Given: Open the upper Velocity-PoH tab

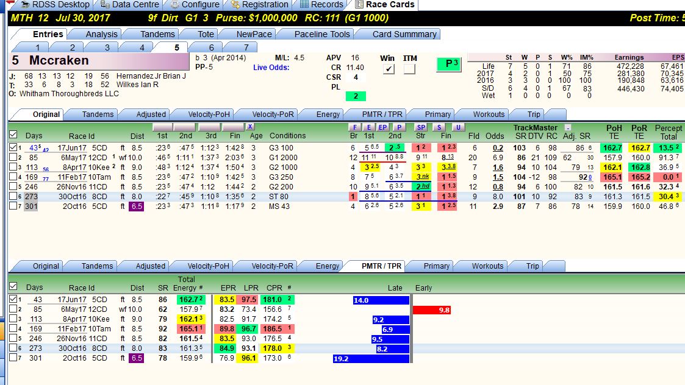Looking at the screenshot, I should (x=209, y=115).
